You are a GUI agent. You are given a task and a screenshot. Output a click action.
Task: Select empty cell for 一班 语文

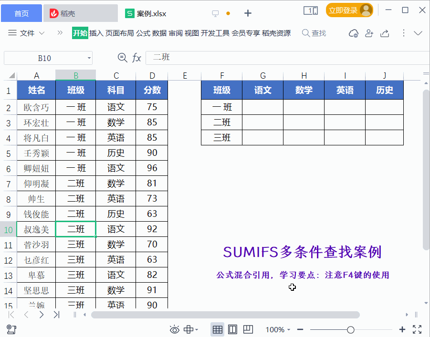(x=262, y=107)
